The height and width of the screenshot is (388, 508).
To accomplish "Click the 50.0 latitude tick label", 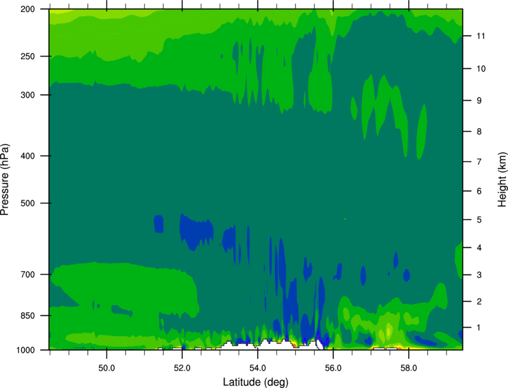I will pos(106,368).
